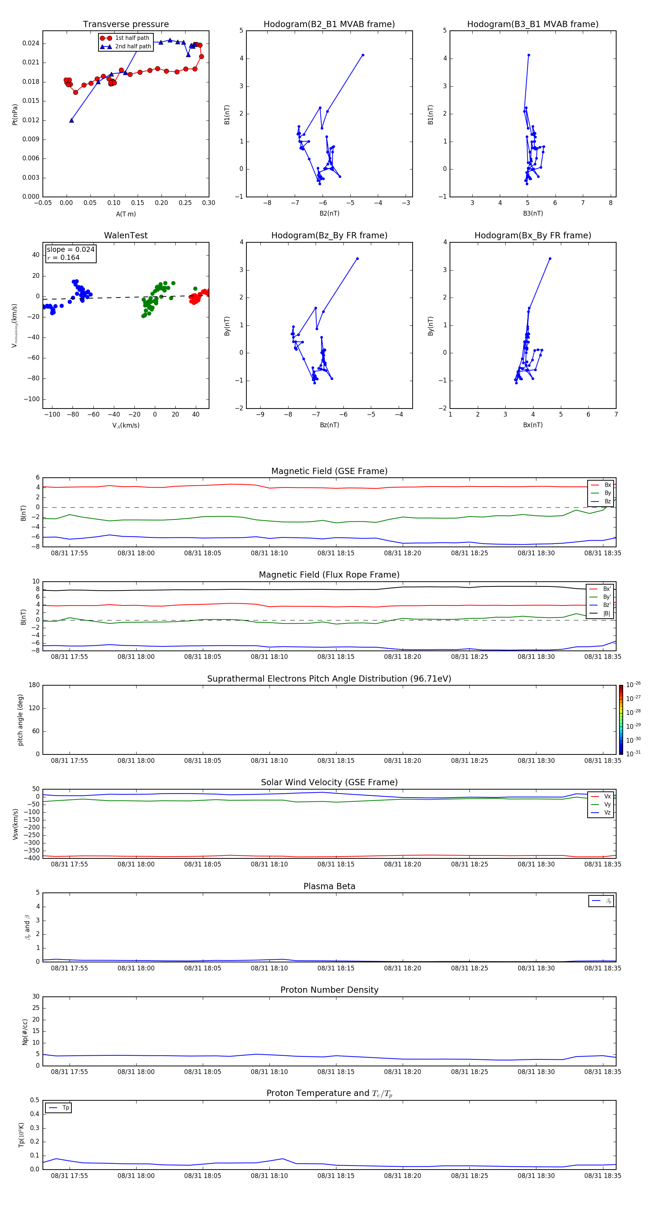
Task: Click the lowest blue triangle in Transverse pressure plot
Action: click(71, 120)
